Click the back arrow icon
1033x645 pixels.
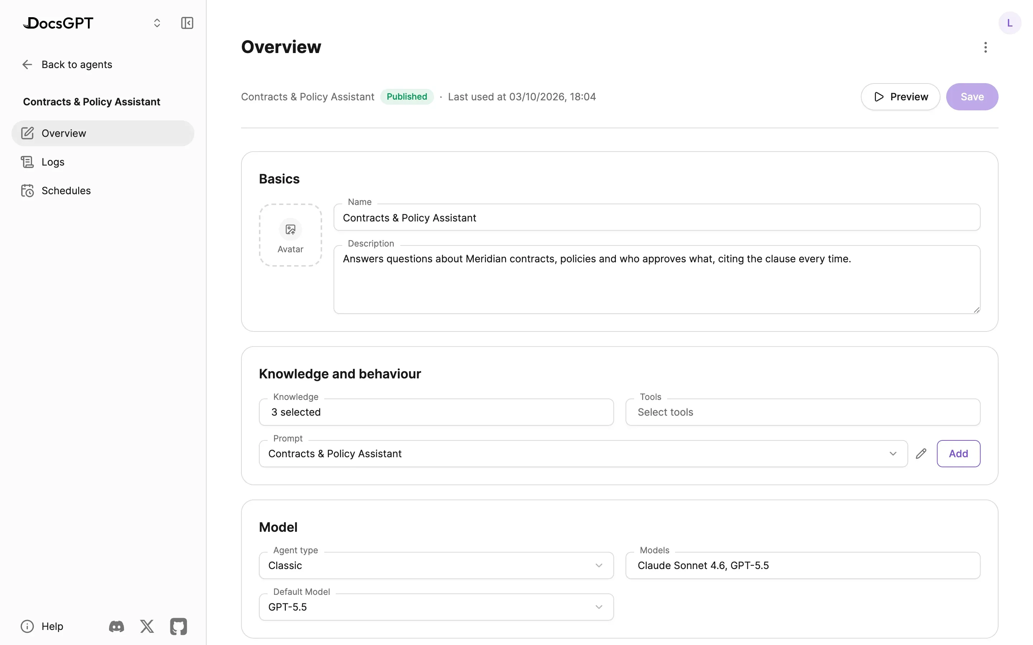(27, 64)
